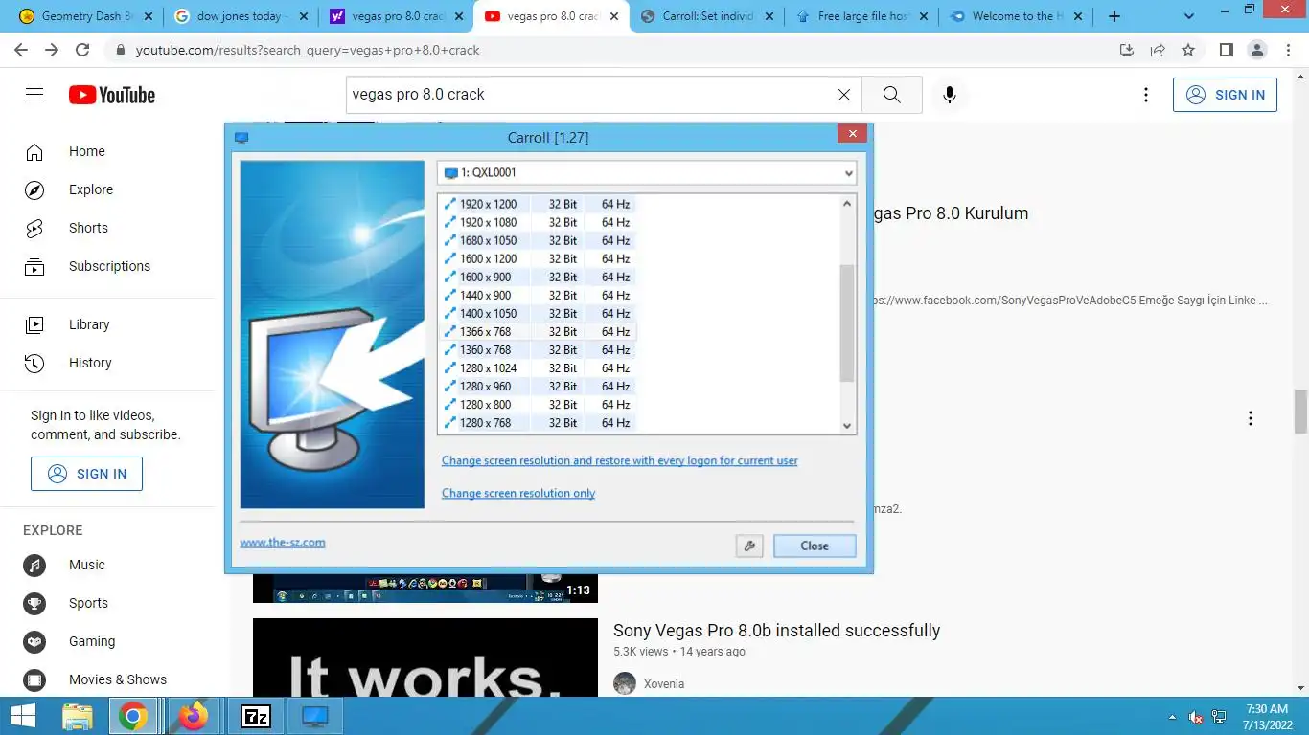Click the Chrome address bar URL
Viewport: 1309px width, 735px height.
click(x=308, y=50)
